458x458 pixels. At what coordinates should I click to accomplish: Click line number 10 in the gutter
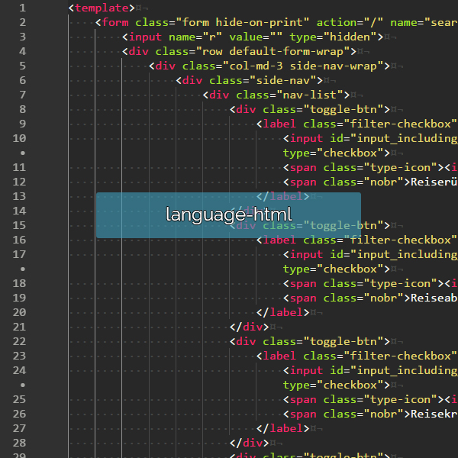(x=19, y=138)
